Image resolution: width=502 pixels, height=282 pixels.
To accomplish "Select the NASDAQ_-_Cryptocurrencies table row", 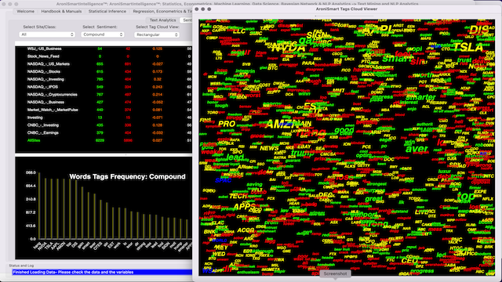I will tap(104, 95).
